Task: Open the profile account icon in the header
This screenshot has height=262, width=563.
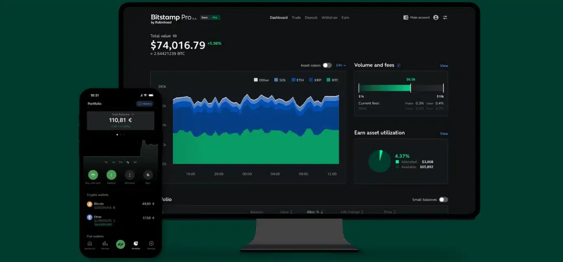Action: [435, 17]
